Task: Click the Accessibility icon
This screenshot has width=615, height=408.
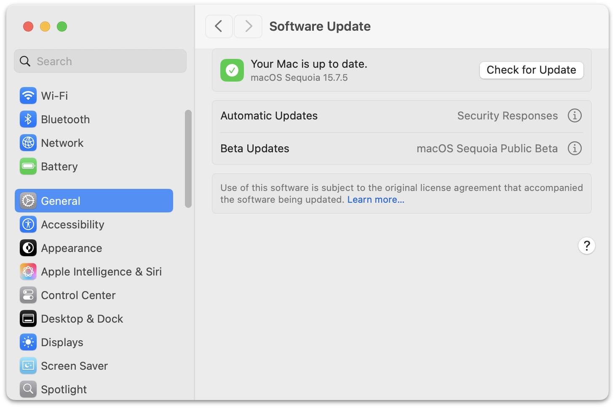Action: tap(28, 225)
